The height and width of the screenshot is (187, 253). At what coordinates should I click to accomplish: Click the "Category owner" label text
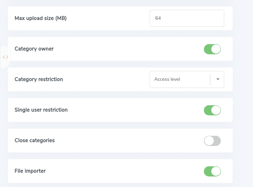coord(34,49)
